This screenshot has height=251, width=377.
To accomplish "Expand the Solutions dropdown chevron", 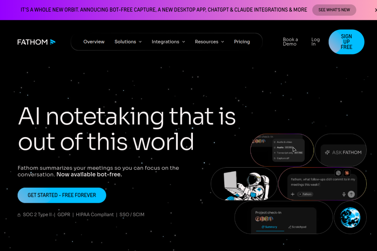I will coord(140,42).
